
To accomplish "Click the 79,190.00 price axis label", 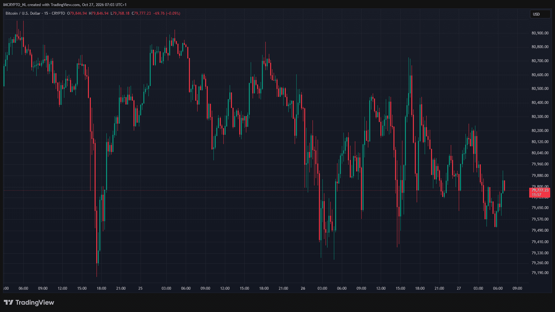I will [540, 273].
